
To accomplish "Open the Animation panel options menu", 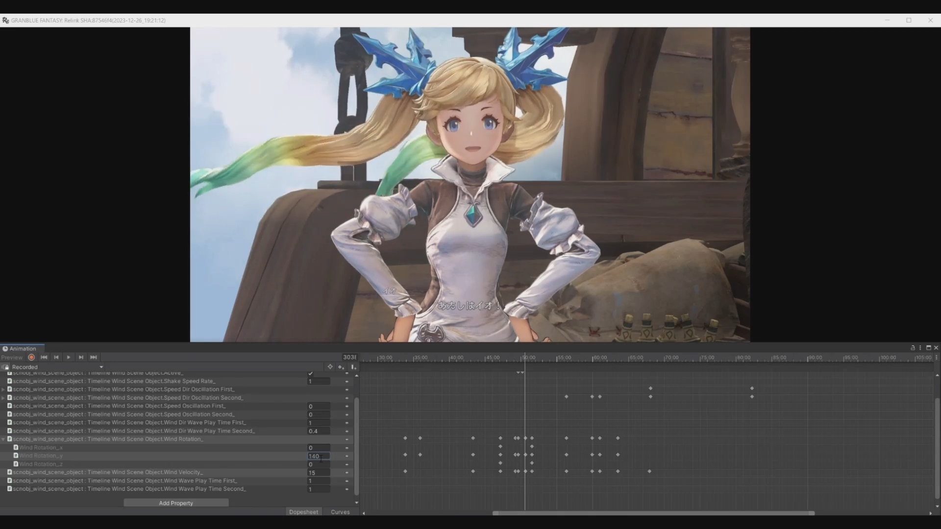I will (x=920, y=348).
